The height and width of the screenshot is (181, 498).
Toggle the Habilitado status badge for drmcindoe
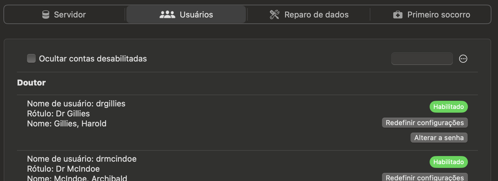[448, 162]
